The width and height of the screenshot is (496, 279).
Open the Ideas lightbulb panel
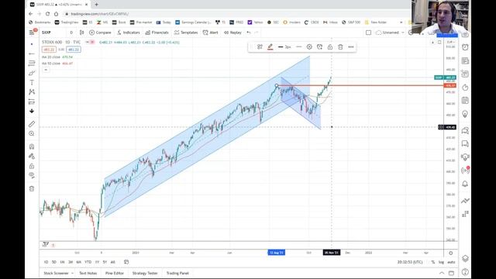tap(465, 114)
